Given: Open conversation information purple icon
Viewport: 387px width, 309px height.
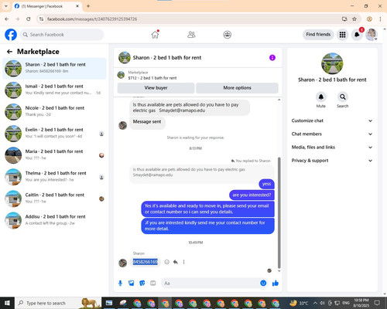Looking at the screenshot, I should pyautogui.click(x=272, y=58).
